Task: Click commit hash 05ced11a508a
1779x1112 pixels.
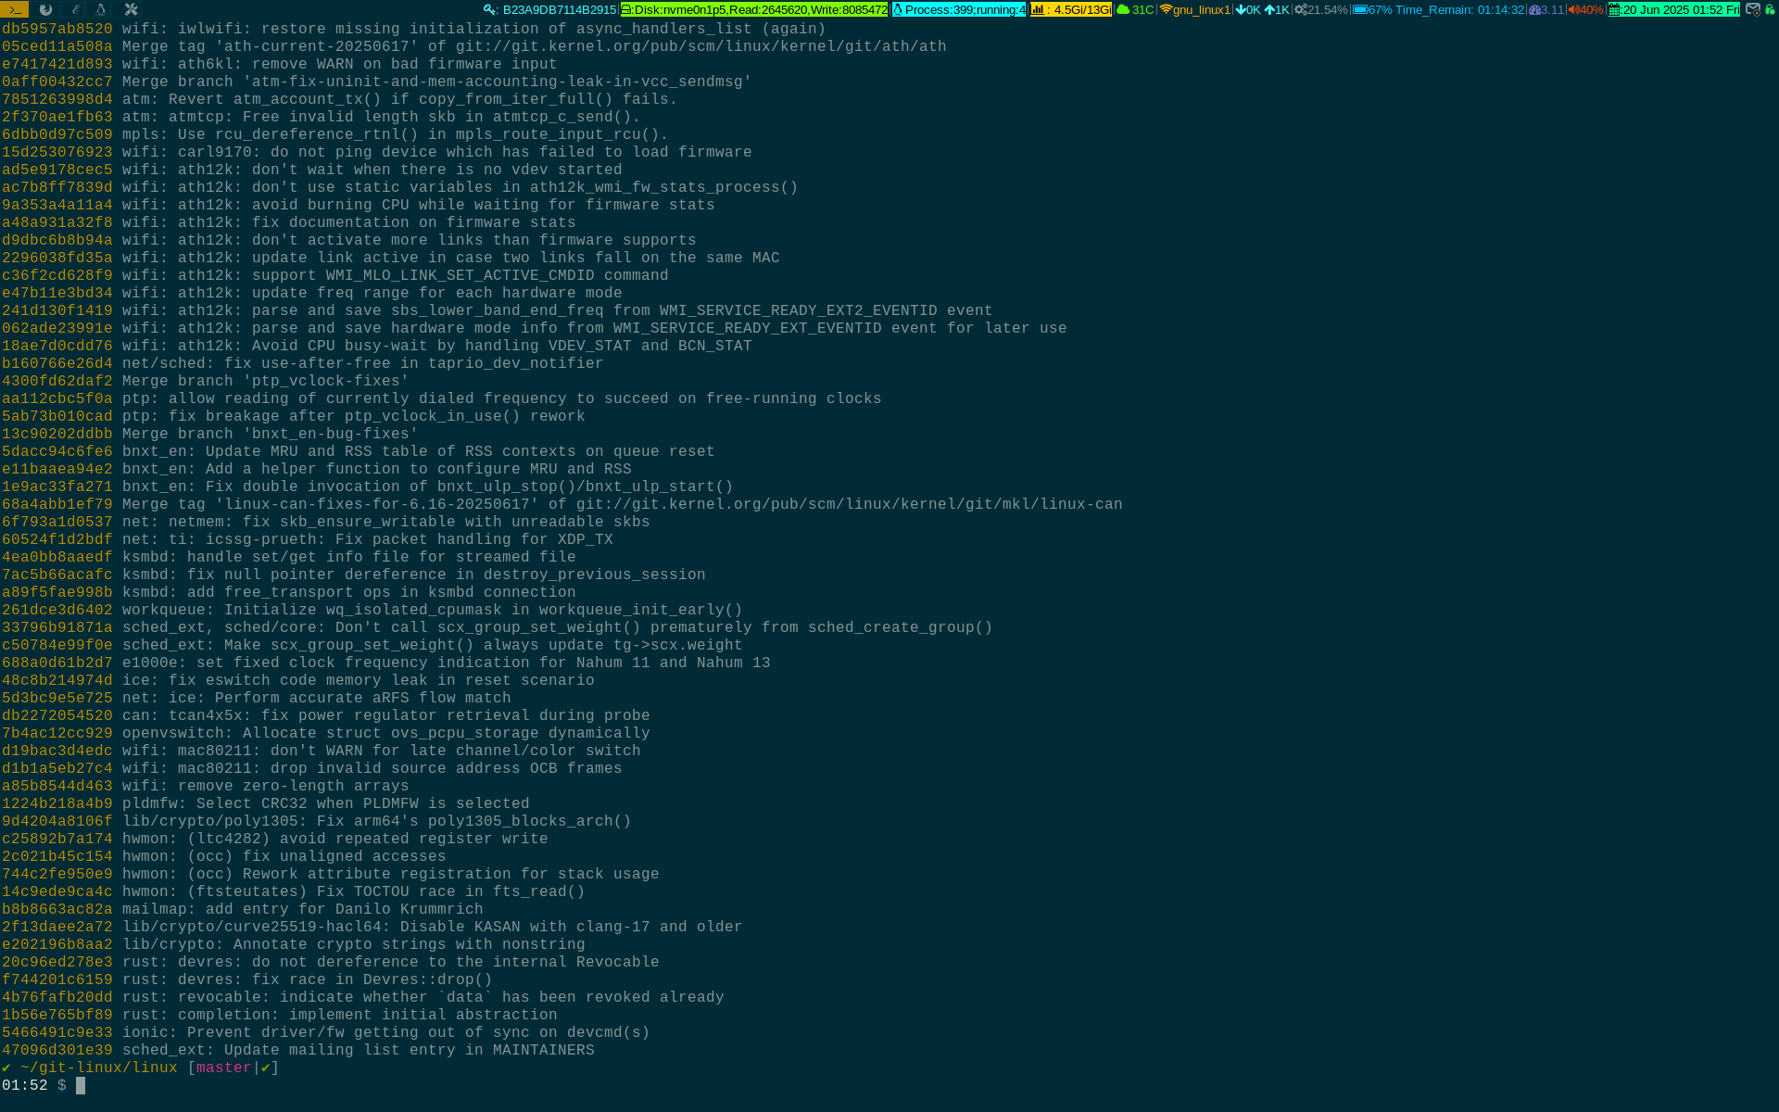Action: [57, 46]
